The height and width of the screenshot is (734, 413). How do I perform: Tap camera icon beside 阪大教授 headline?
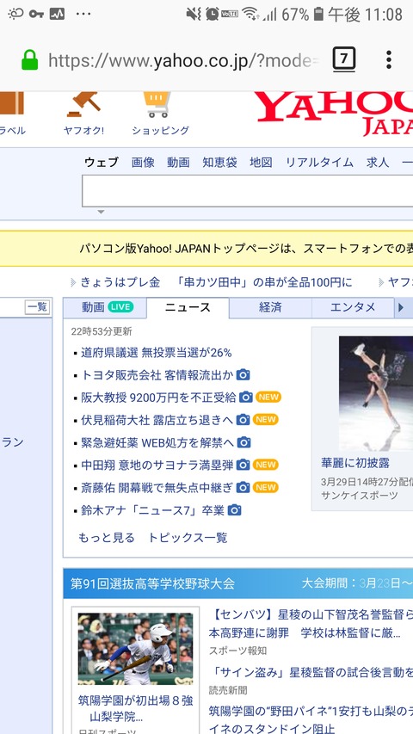[246, 398]
